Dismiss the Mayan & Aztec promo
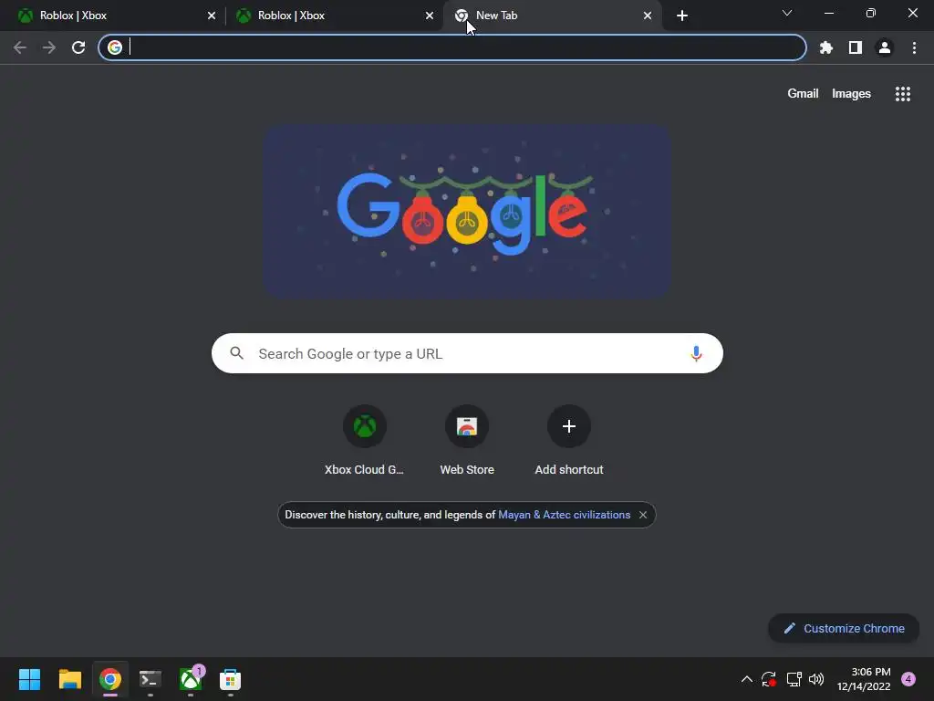This screenshot has width=934, height=701. pyautogui.click(x=643, y=515)
